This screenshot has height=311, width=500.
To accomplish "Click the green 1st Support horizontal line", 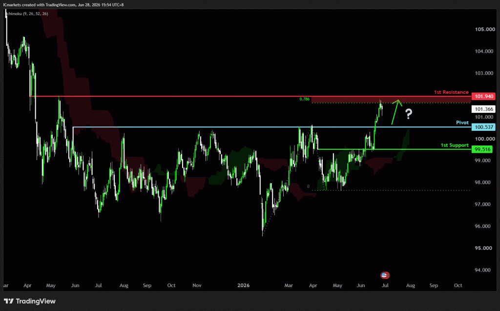I will pos(395,149).
